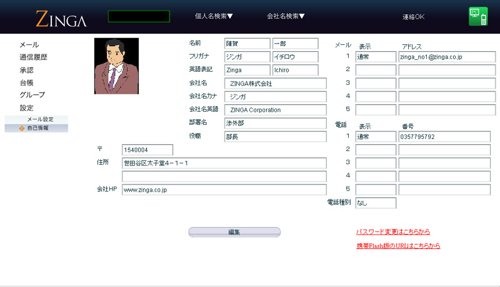Click the search box in the header
The width and height of the screenshot is (500, 287).
pos(139,16)
